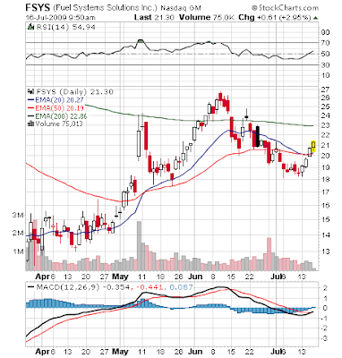Click the StockCharts.com copyright label
Image resolution: width=342 pixels, height=358 pixels.
(285, 7)
